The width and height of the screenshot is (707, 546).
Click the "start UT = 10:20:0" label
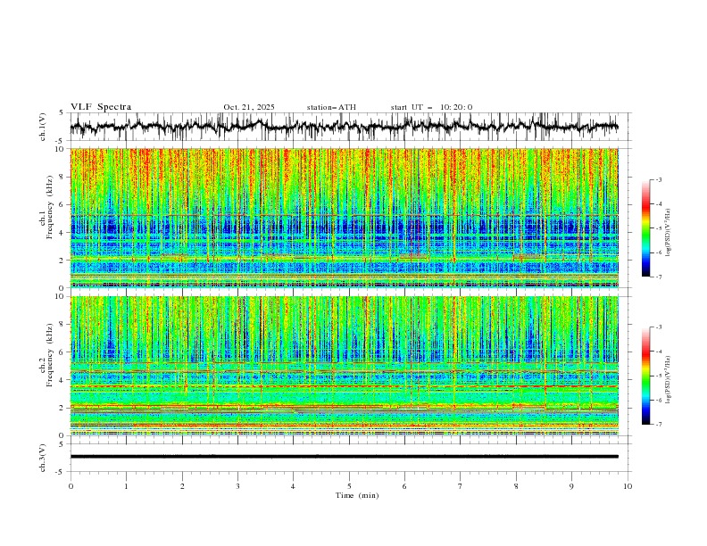pyautogui.click(x=431, y=107)
